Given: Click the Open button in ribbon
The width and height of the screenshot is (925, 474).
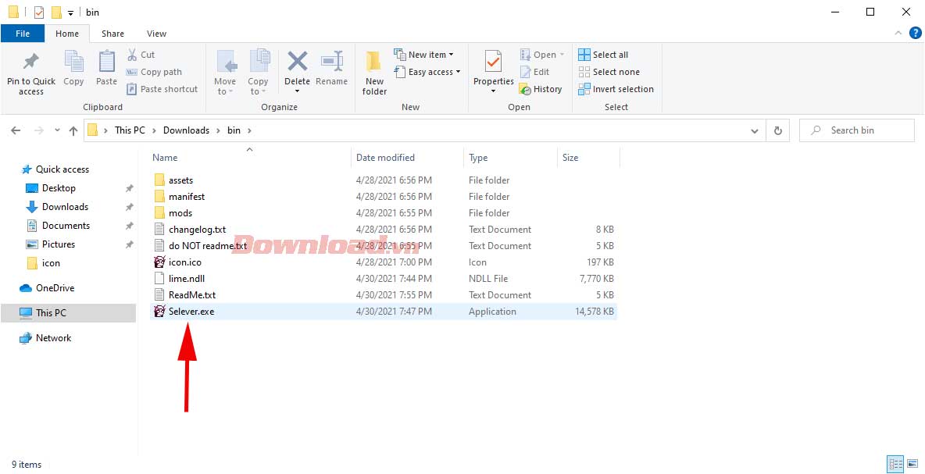Looking at the screenshot, I should point(541,55).
